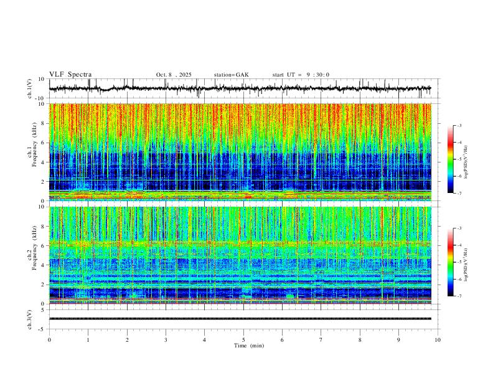Click the 'Time (min)' axis label
Screen dimensions: 493x381
(249, 346)
